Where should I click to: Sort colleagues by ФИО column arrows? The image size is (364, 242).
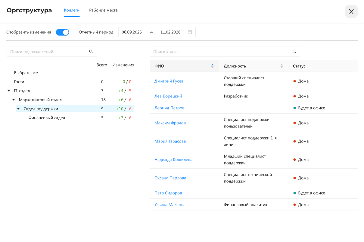tap(212, 66)
